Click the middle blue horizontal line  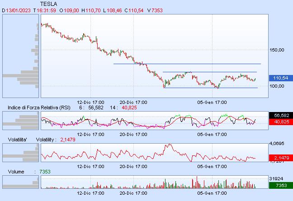tap(210, 72)
